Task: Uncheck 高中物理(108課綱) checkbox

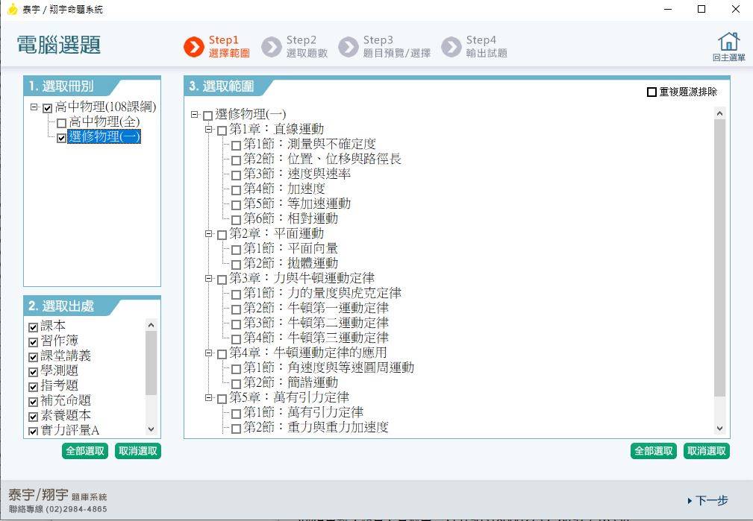Action: point(47,108)
